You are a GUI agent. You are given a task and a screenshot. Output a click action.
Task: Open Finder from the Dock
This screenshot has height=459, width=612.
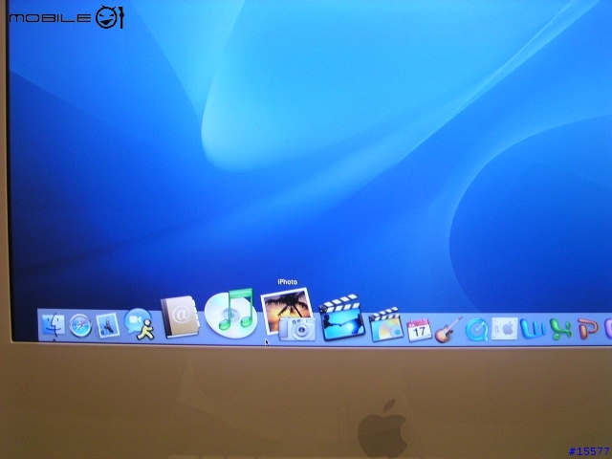pyautogui.click(x=54, y=325)
